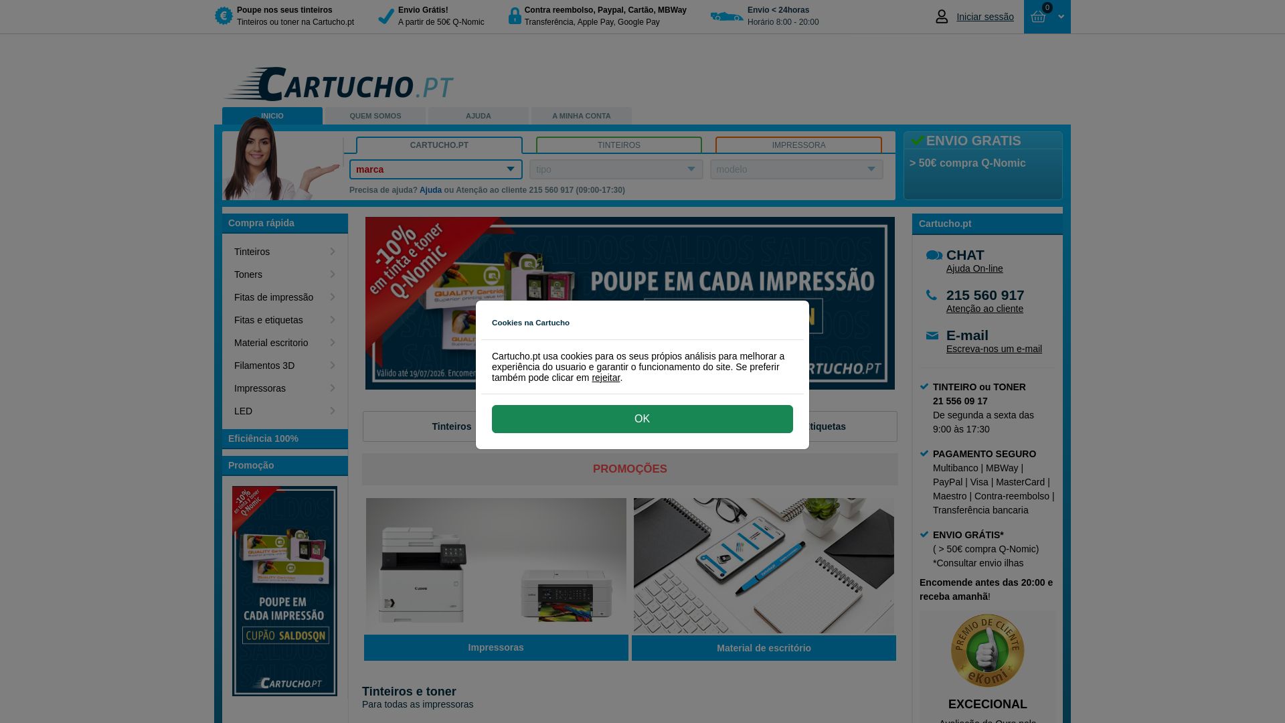
Task: Click the checkmark icon beside Envio Grátis
Action: pos(386,16)
